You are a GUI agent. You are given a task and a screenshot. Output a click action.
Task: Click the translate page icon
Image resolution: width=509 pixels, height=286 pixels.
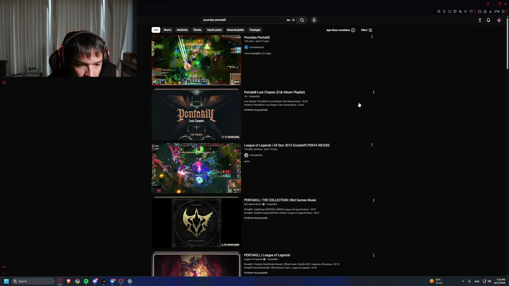460,12
